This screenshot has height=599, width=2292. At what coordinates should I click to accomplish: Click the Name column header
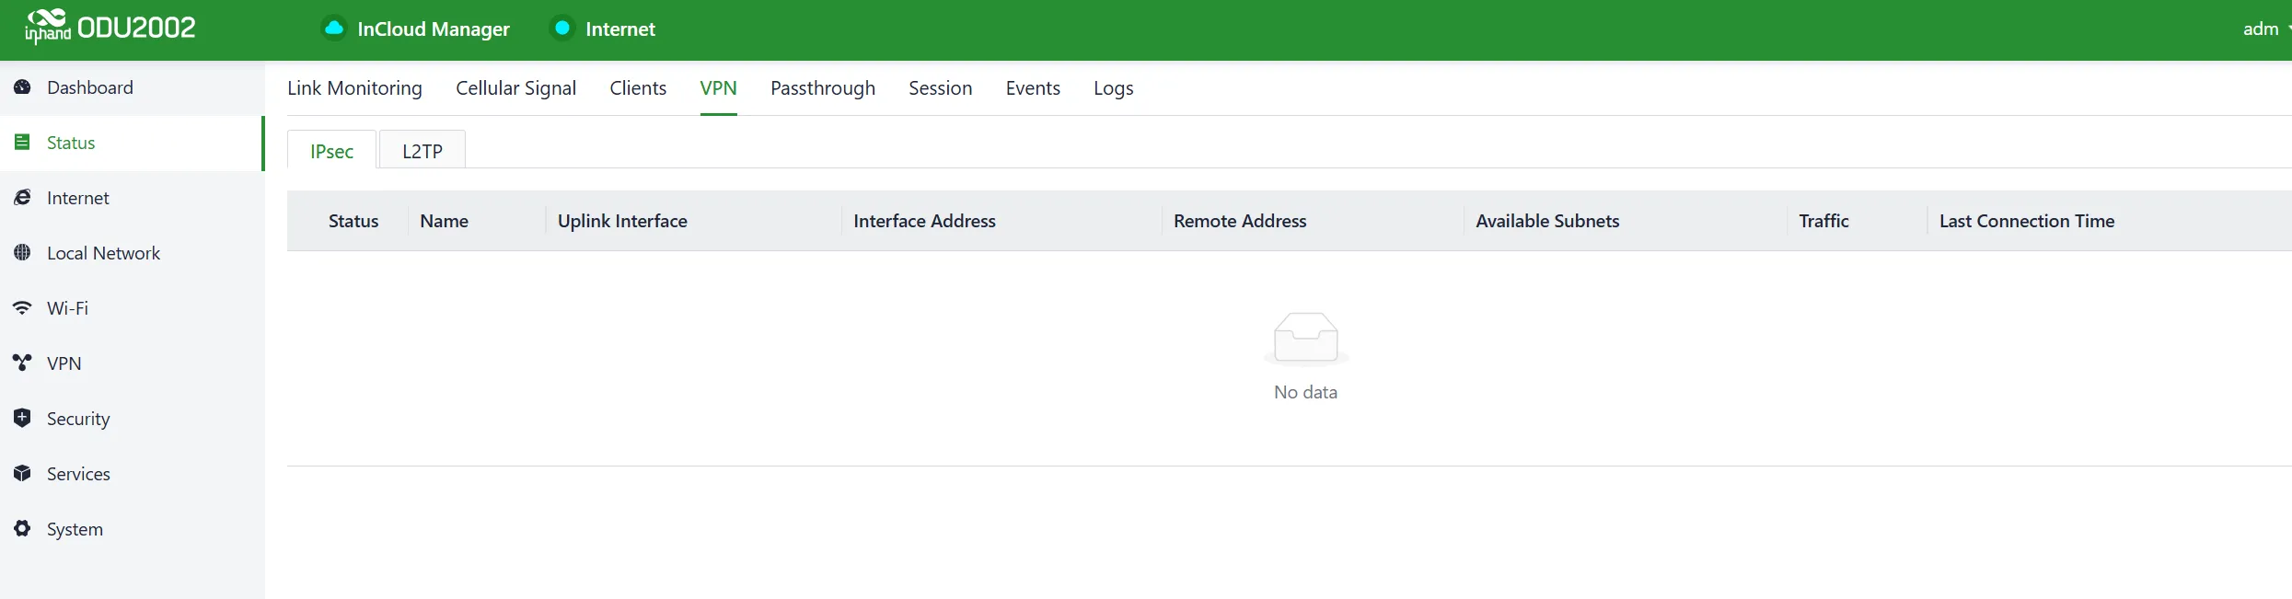444,221
